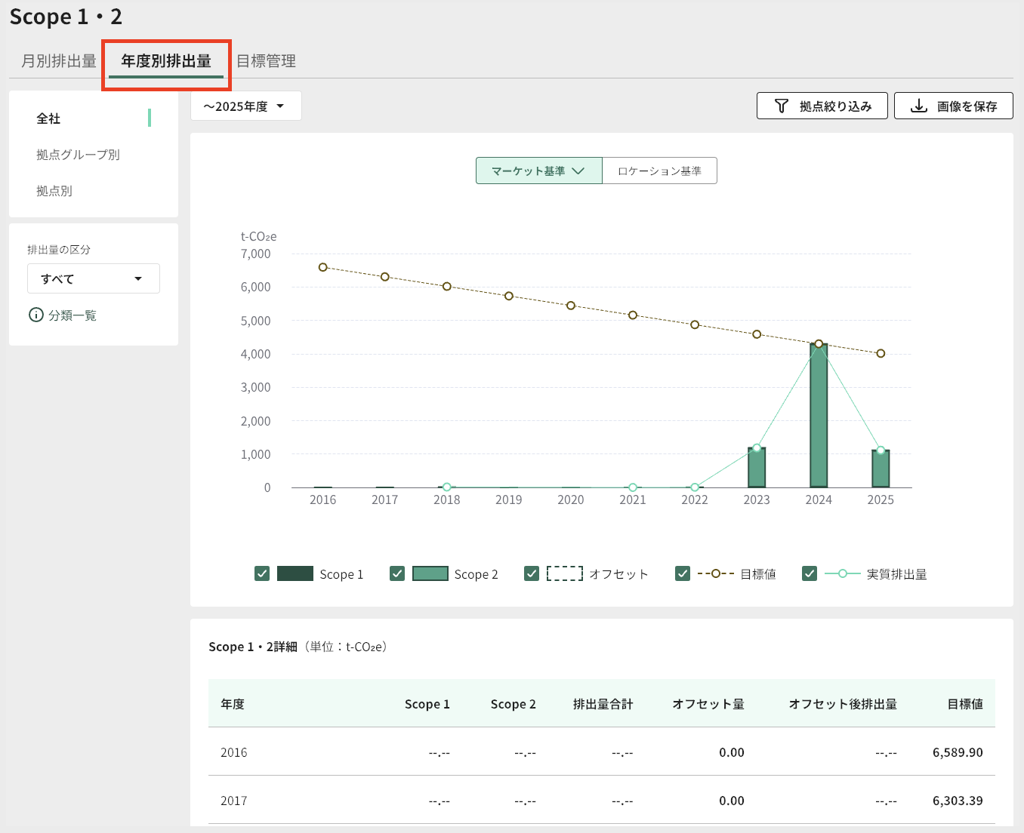Select ロケーション基準 button
Screen dimensions: 1024x833
pyautogui.click(x=659, y=171)
